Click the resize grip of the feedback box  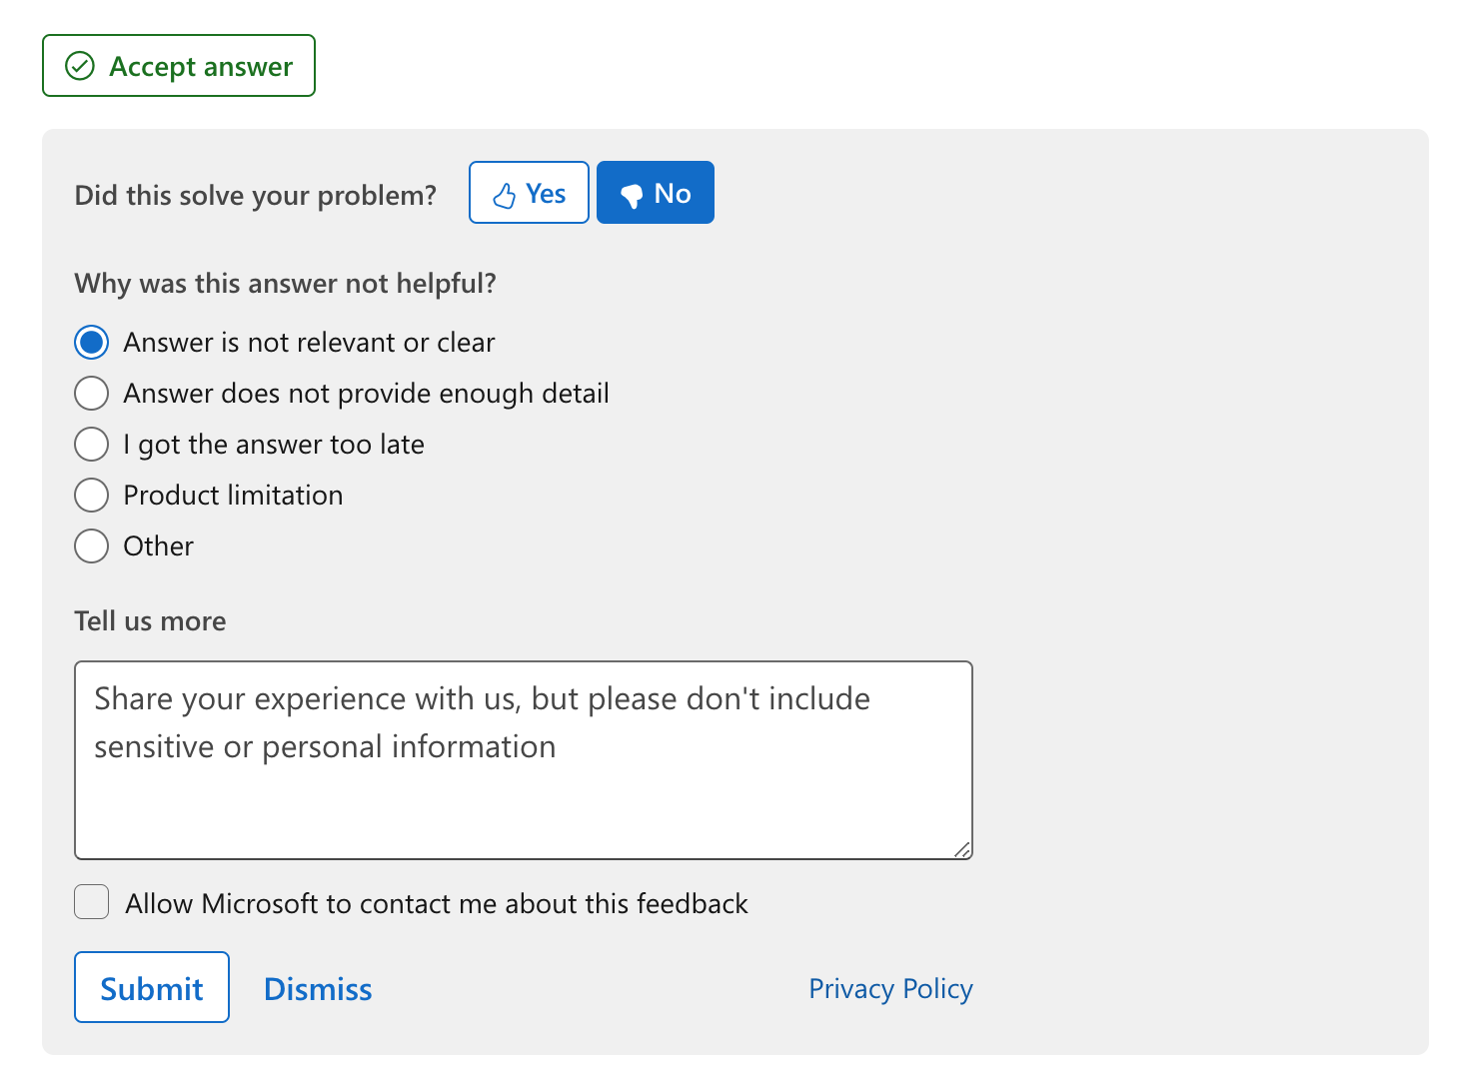[961, 849]
